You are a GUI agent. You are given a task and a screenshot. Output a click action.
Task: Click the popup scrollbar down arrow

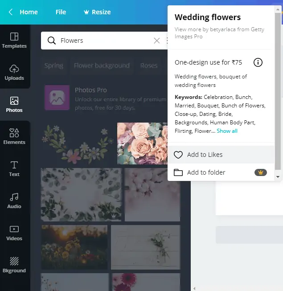coord(278,177)
